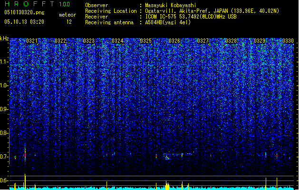Click the meteor echo just after 0329

(x=266, y=155)
